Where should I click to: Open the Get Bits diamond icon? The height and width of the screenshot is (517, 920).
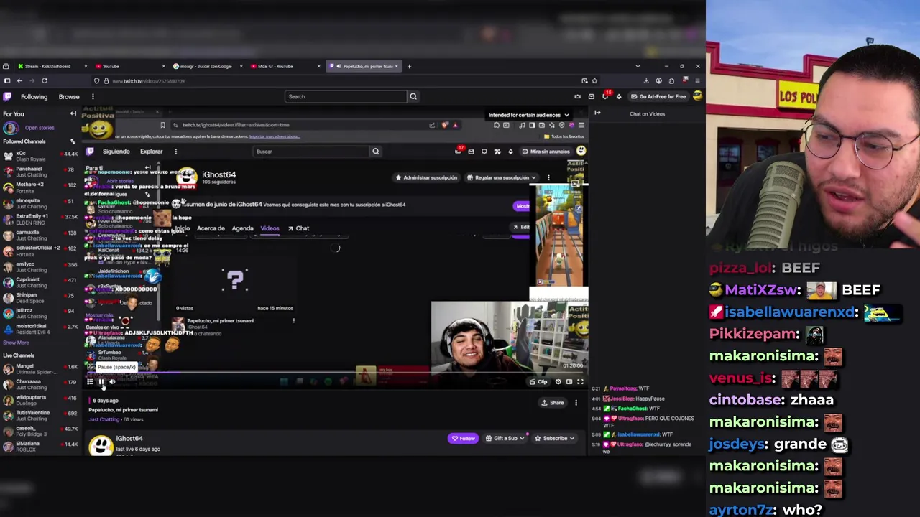tap(619, 96)
